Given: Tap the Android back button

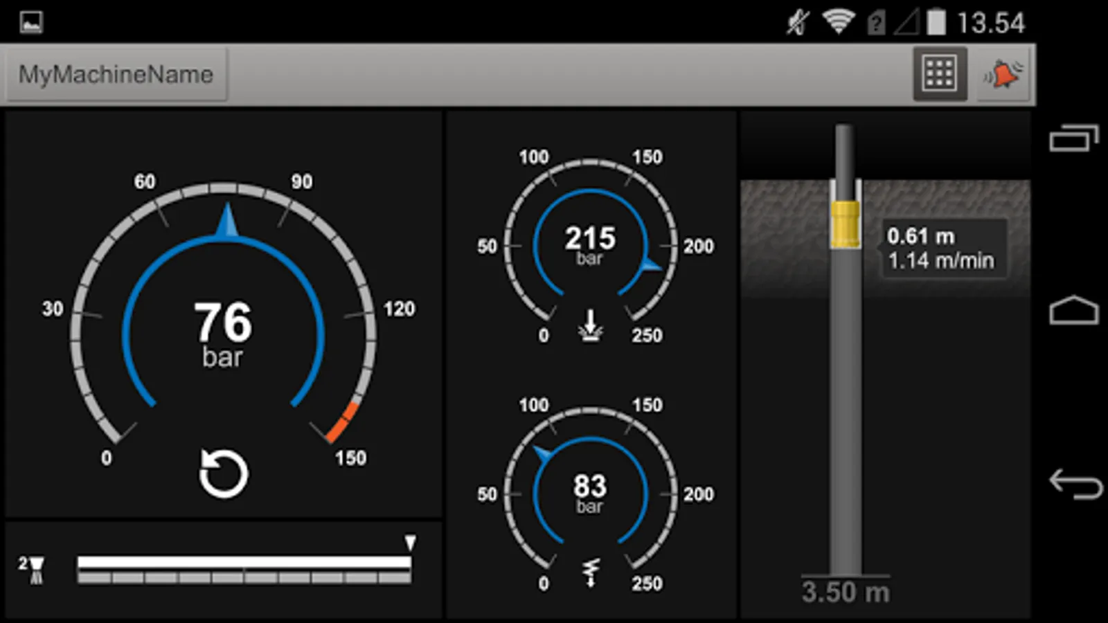Looking at the screenshot, I should (1075, 483).
